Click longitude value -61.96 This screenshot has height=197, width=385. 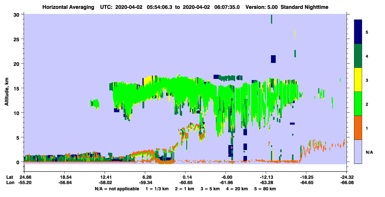click(x=226, y=183)
